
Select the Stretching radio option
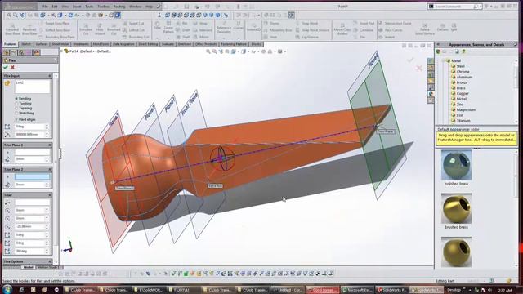tap(16, 113)
